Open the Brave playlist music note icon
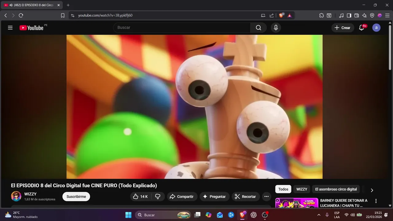 point(341,15)
